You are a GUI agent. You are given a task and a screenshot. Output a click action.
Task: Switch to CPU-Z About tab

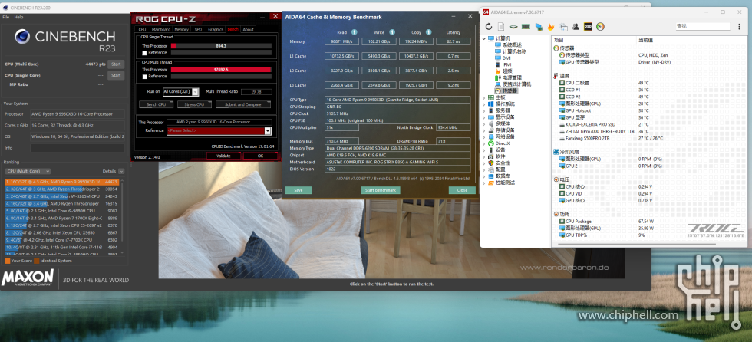(x=248, y=29)
